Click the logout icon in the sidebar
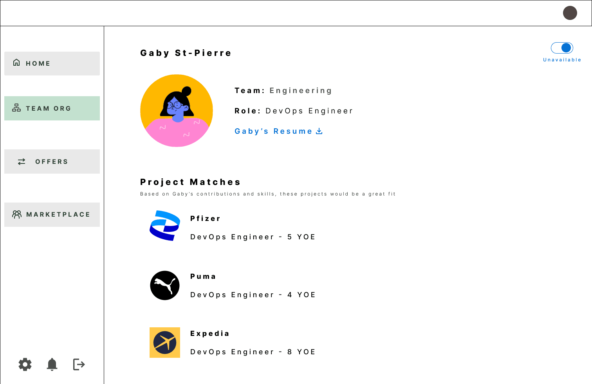Viewport: 592px width, 384px height. coord(79,364)
